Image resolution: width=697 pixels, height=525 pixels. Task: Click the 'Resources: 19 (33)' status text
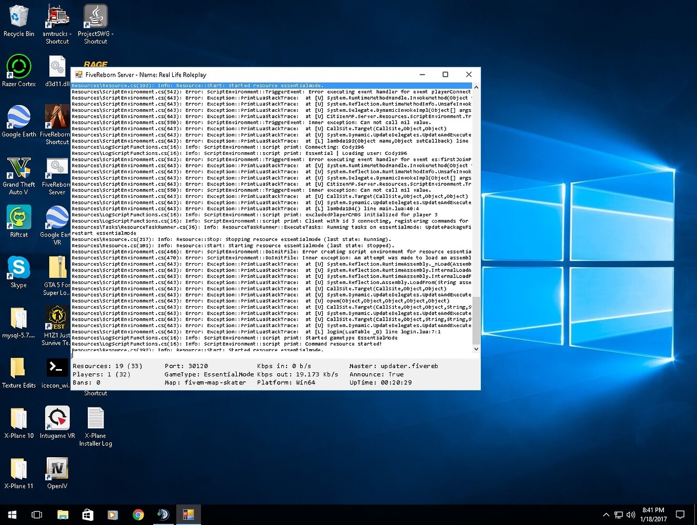click(108, 366)
